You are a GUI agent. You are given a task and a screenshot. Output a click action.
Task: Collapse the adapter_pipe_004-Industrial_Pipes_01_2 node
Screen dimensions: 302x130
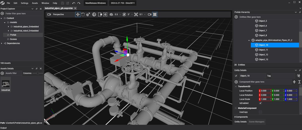pyautogui.click(x=249, y=40)
